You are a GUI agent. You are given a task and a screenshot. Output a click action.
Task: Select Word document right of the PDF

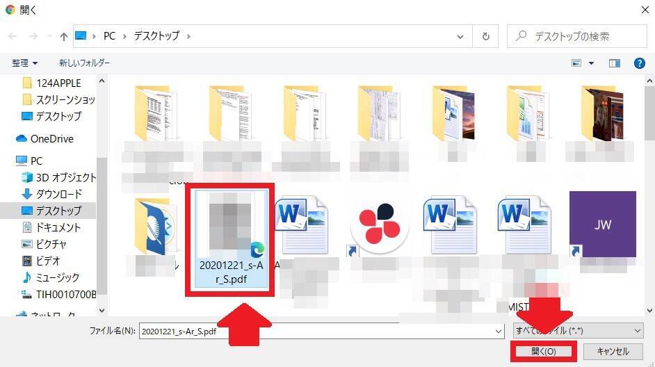click(302, 227)
